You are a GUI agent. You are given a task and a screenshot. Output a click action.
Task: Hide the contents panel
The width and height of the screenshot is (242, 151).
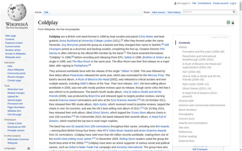click(x=220, y=37)
